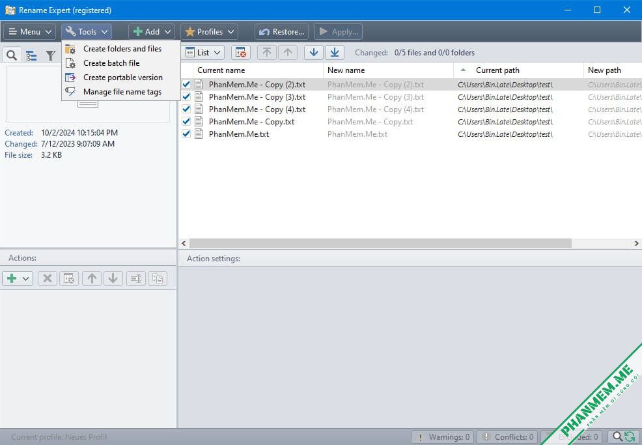Click the horizontal scrollbar thumb
The width and height of the screenshot is (642, 445).
pos(380,244)
